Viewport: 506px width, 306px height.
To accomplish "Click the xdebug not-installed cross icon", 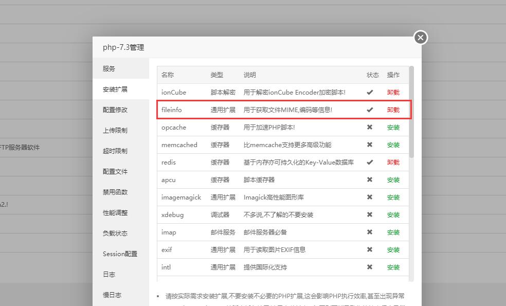I will click(370, 214).
